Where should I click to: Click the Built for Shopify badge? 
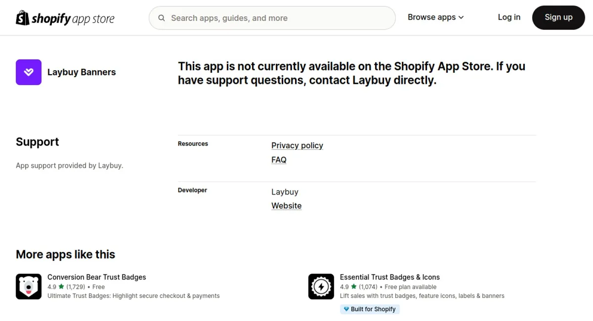[x=370, y=309]
